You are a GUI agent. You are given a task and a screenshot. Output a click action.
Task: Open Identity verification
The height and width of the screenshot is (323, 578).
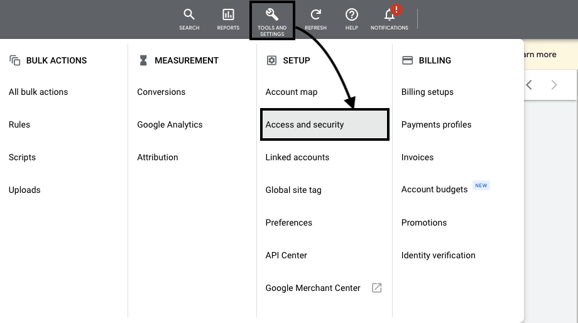point(439,256)
